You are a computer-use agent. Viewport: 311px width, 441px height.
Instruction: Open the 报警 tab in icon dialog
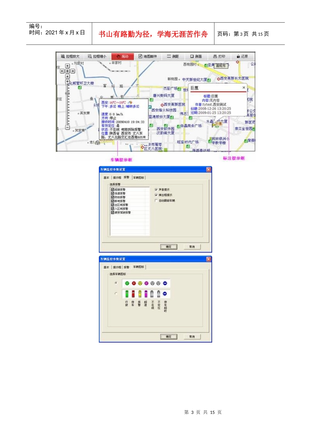point(126,267)
